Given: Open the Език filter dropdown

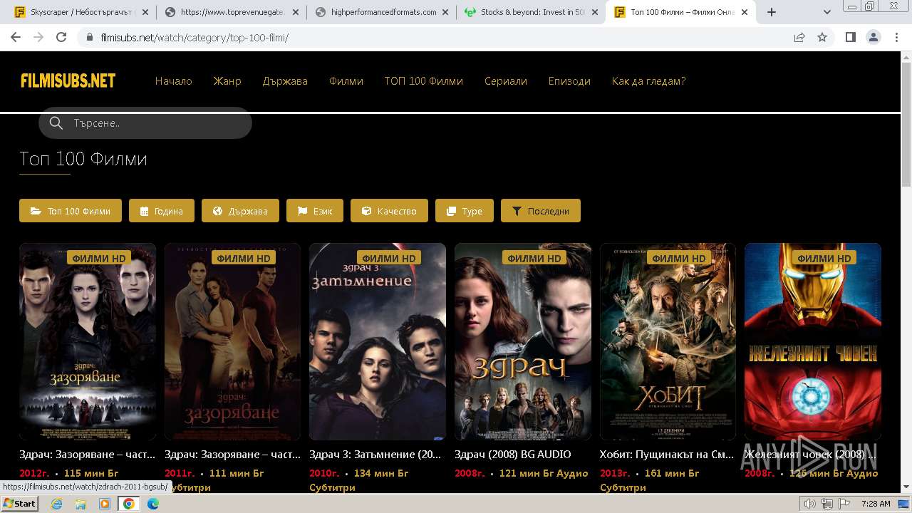Looking at the screenshot, I should [315, 211].
